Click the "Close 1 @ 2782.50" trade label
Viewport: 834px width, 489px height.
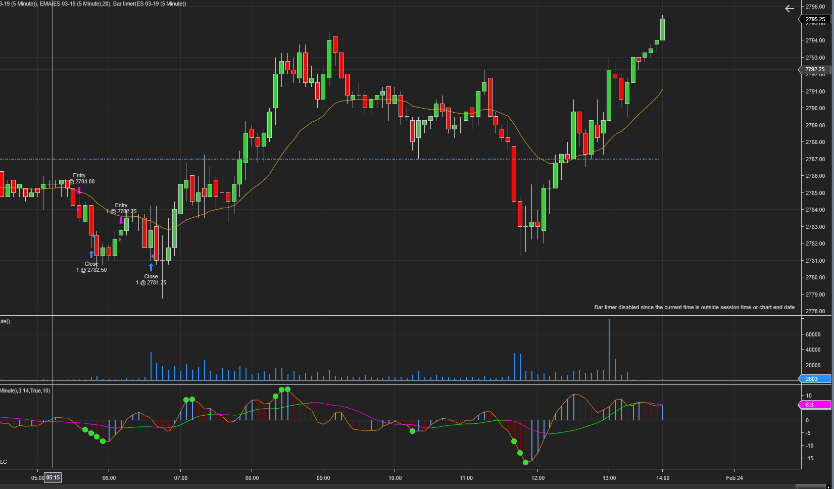click(91, 267)
